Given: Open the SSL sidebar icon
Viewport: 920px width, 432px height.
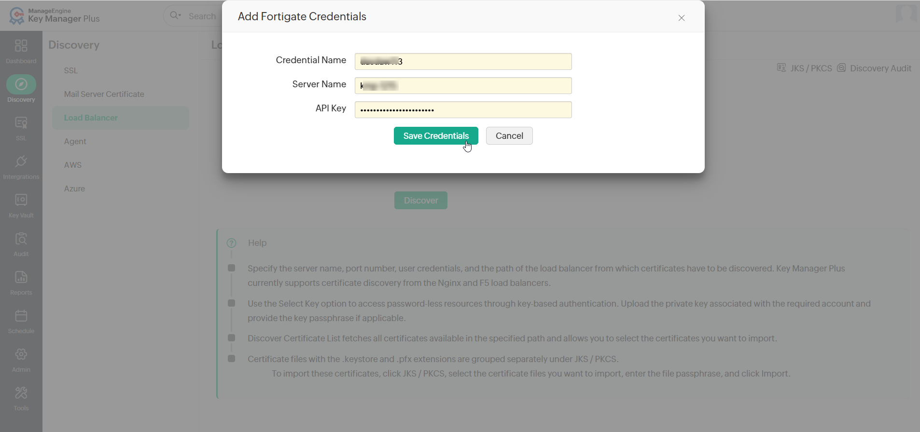Looking at the screenshot, I should (21, 123).
